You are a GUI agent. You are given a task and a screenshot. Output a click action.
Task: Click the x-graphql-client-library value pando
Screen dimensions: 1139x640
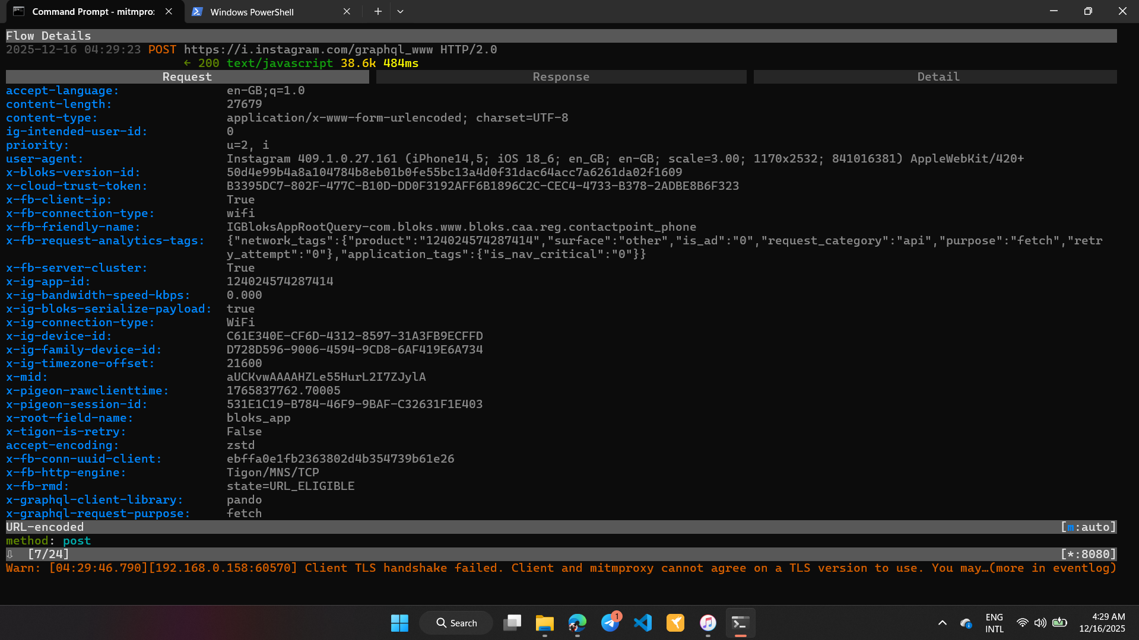[245, 500]
